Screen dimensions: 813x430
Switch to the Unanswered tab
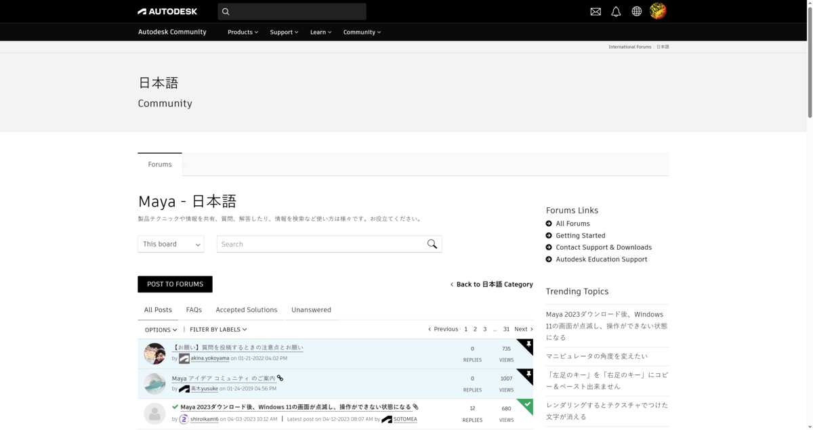pos(311,310)
